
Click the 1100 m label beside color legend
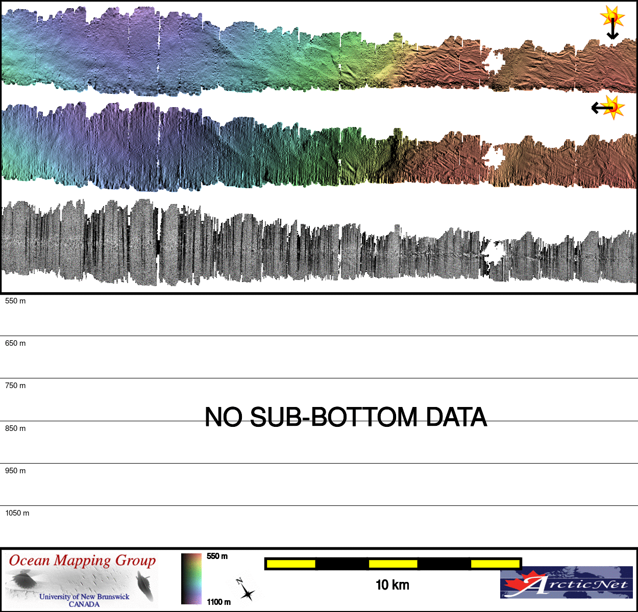pos(218,602)
